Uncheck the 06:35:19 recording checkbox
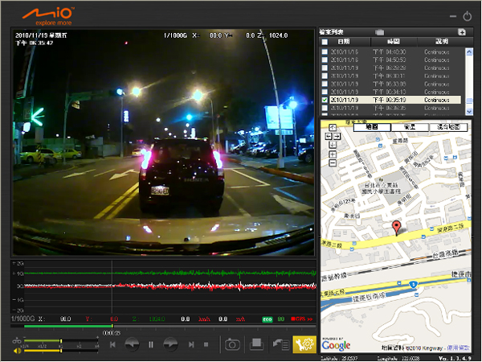The width and height of the screenshot is (482, 362). tap(325, 100)
